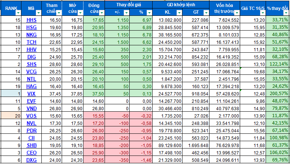290x164 pixels.
Task: Select VIX percent change 200,57%
Action: coord(277,94)
